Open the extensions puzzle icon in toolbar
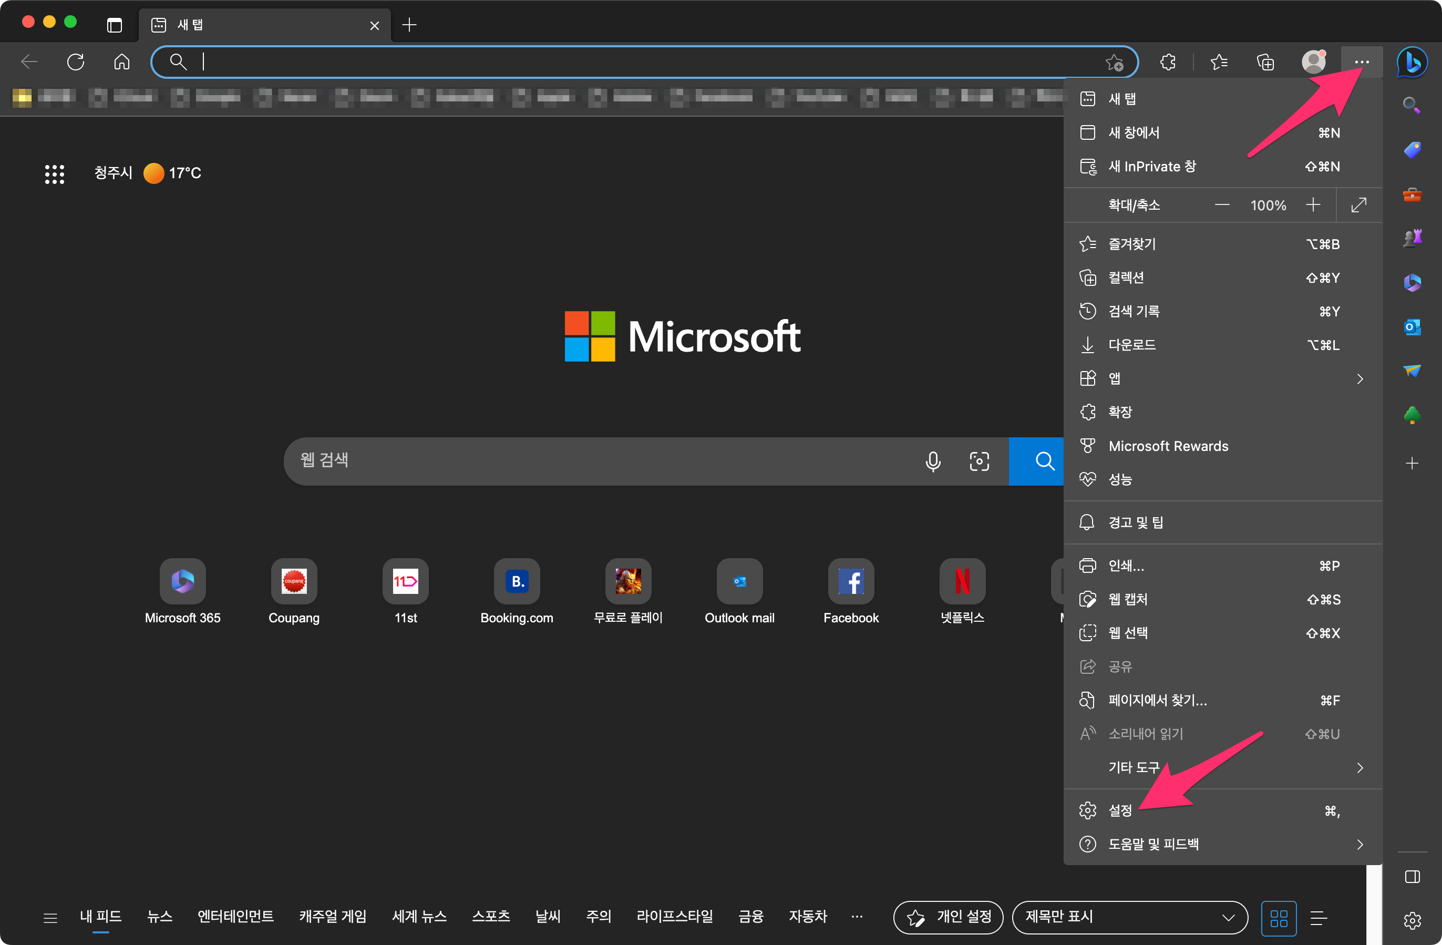Screen dimensions: 1442x945 click(1168, 62)
